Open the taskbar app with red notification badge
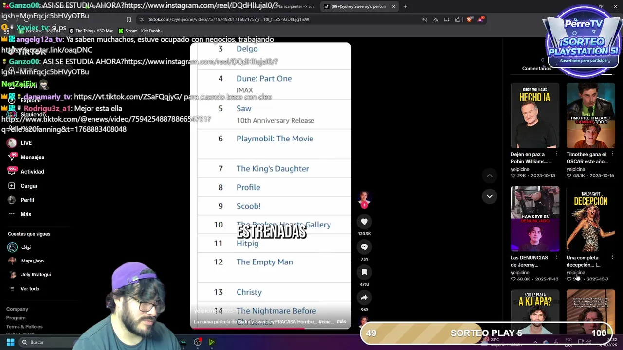Viewport: 623px width, 350px height. (x=198, y=342)
